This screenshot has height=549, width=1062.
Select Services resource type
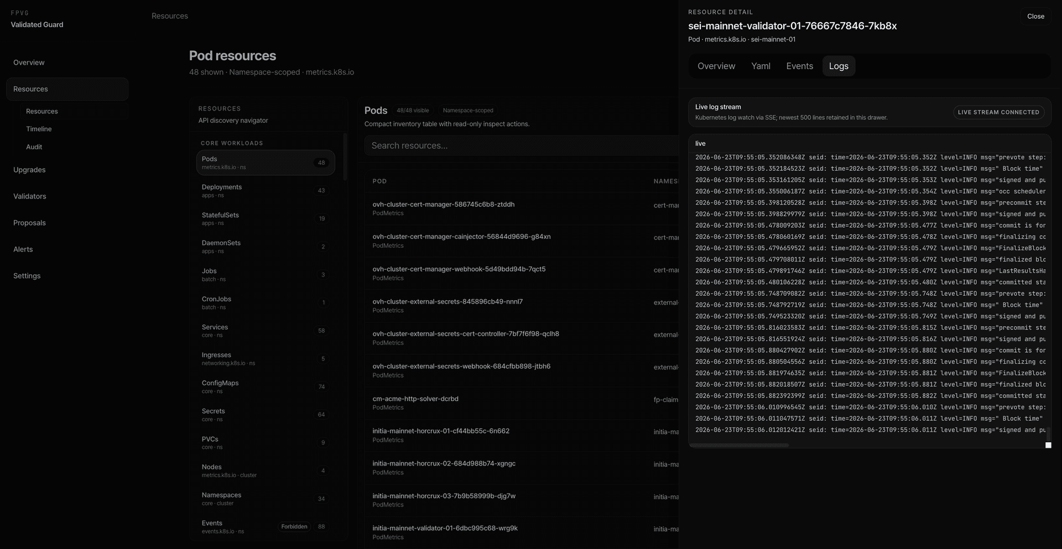point(265,331)
